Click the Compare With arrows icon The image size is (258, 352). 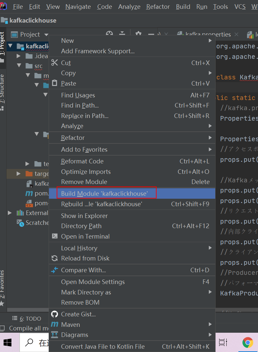(55, 270)
